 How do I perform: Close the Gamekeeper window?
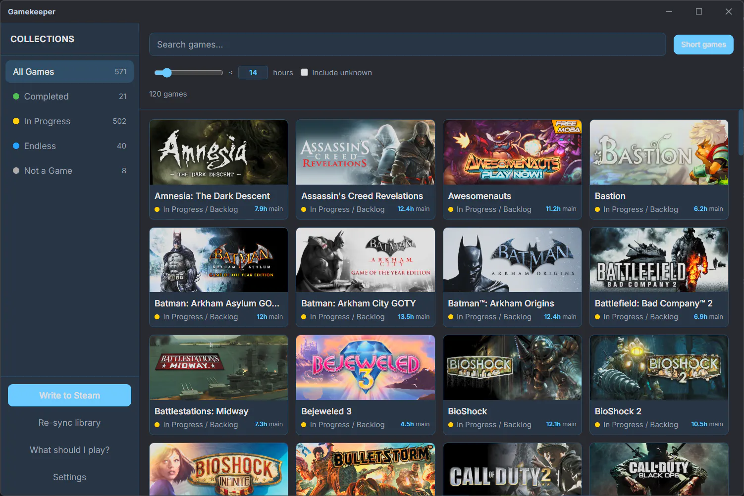point(729,11)
